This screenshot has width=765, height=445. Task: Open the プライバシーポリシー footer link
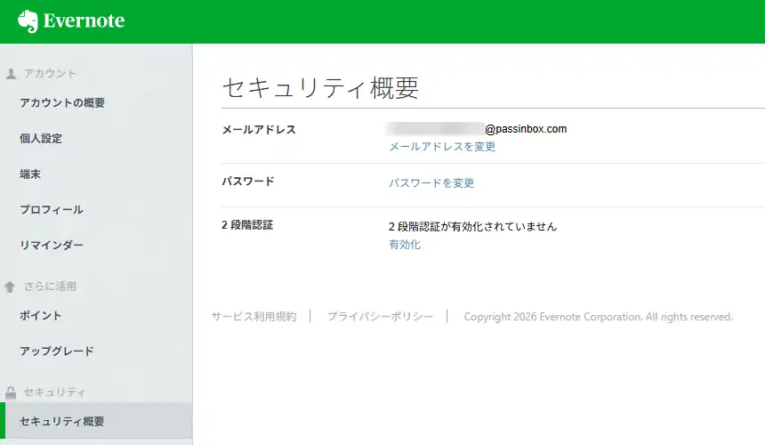[x=380, y=317]
